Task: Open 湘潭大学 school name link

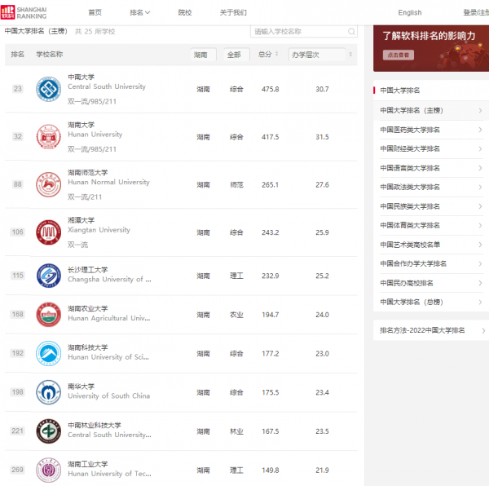Action: (x=81, y=220)
